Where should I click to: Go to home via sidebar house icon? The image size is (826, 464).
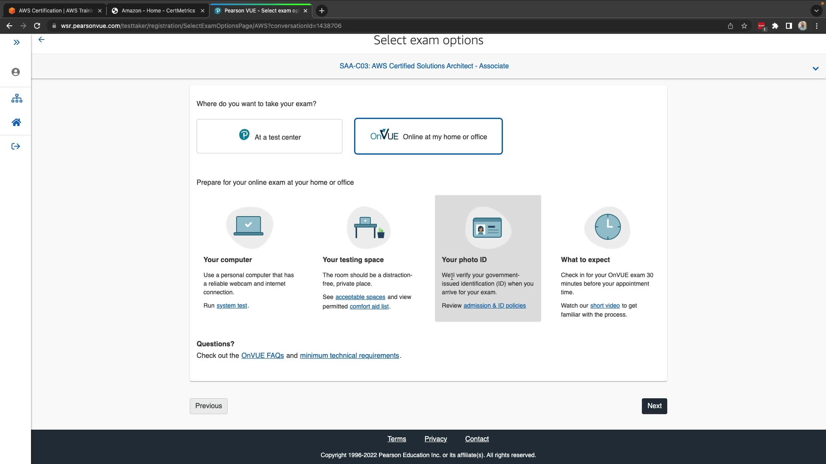click(x=16, y=122)
